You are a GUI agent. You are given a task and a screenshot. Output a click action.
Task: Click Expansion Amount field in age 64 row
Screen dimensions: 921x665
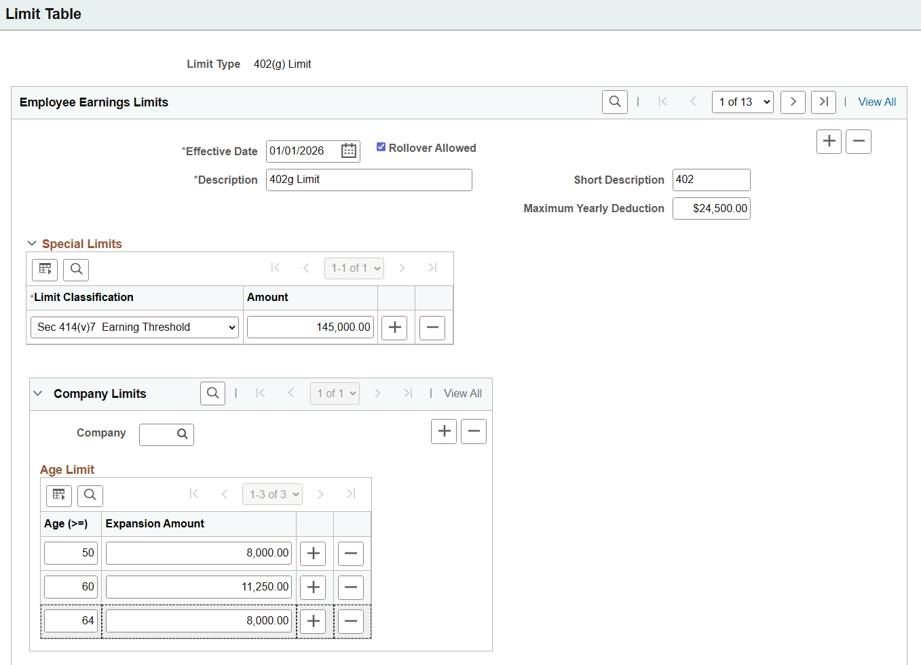pyautogui.click(x=199, y=621)
